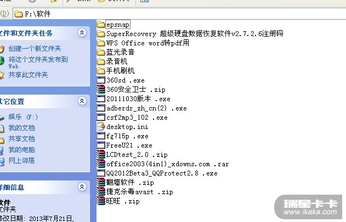Open 我的电脑 link
The width and height of the screenshot is (346, 222).
21,150
